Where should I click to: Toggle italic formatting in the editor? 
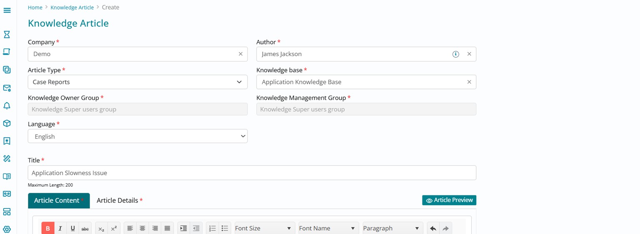coord(60,228)
